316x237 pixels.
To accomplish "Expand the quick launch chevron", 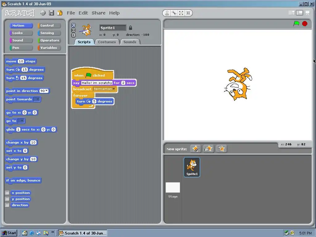I will click(52, 232).
